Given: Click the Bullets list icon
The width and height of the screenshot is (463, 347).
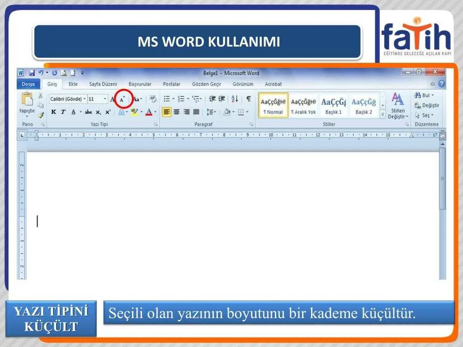Looking at the screenshot, I should (167, 99).
